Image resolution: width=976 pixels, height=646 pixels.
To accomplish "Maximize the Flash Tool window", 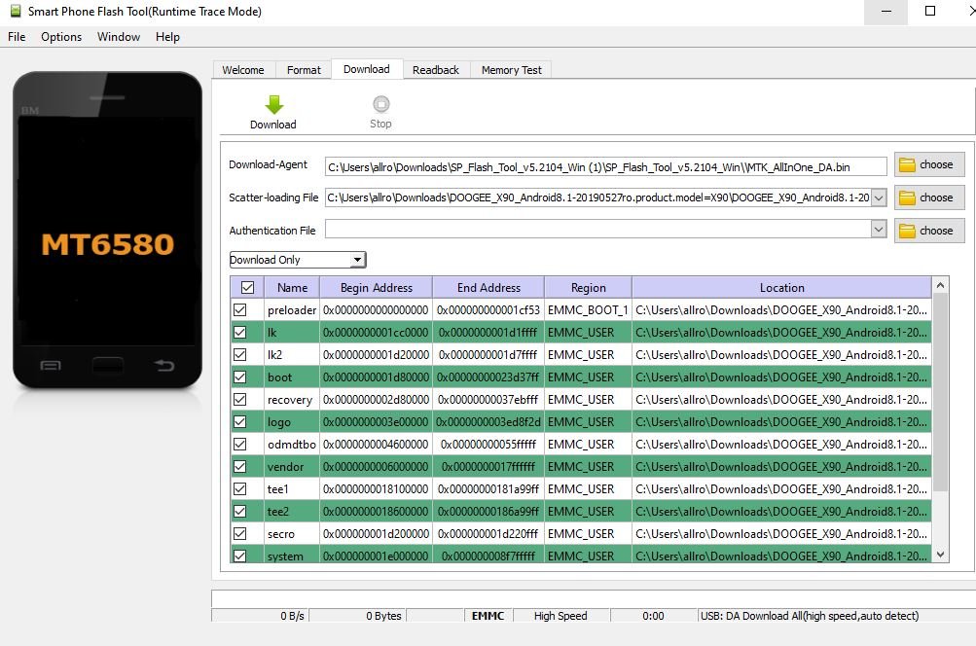I will (x=930, y=12).
